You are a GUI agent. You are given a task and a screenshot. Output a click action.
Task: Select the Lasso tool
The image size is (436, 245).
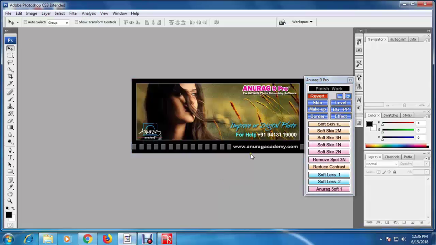tap(10, 62)
